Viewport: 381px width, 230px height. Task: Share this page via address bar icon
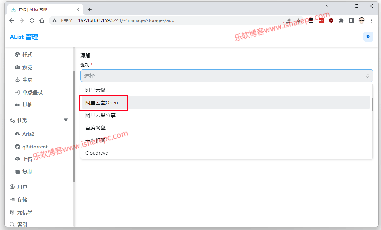tap(288, 20)
